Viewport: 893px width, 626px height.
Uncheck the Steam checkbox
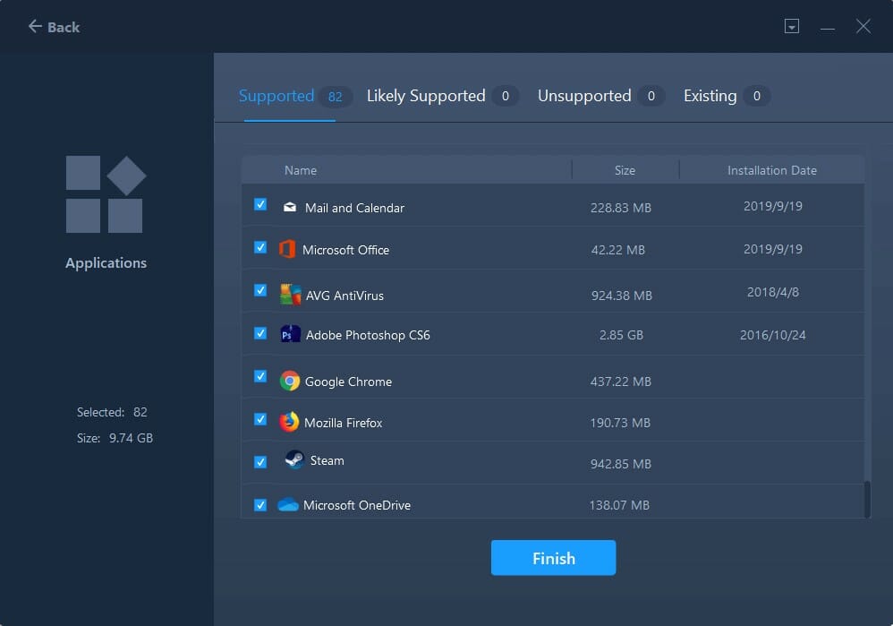point(260,462)
